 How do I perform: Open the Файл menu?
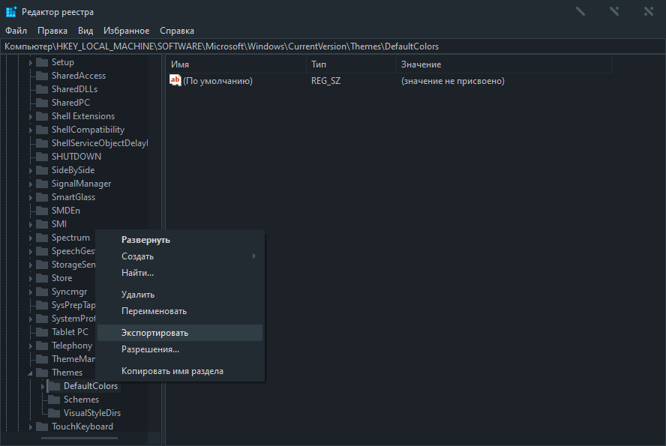point(15,31)
